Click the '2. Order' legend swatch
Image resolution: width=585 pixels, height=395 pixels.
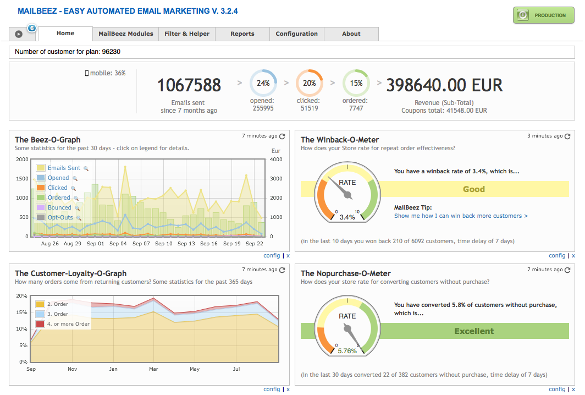(x=40, y=304)
